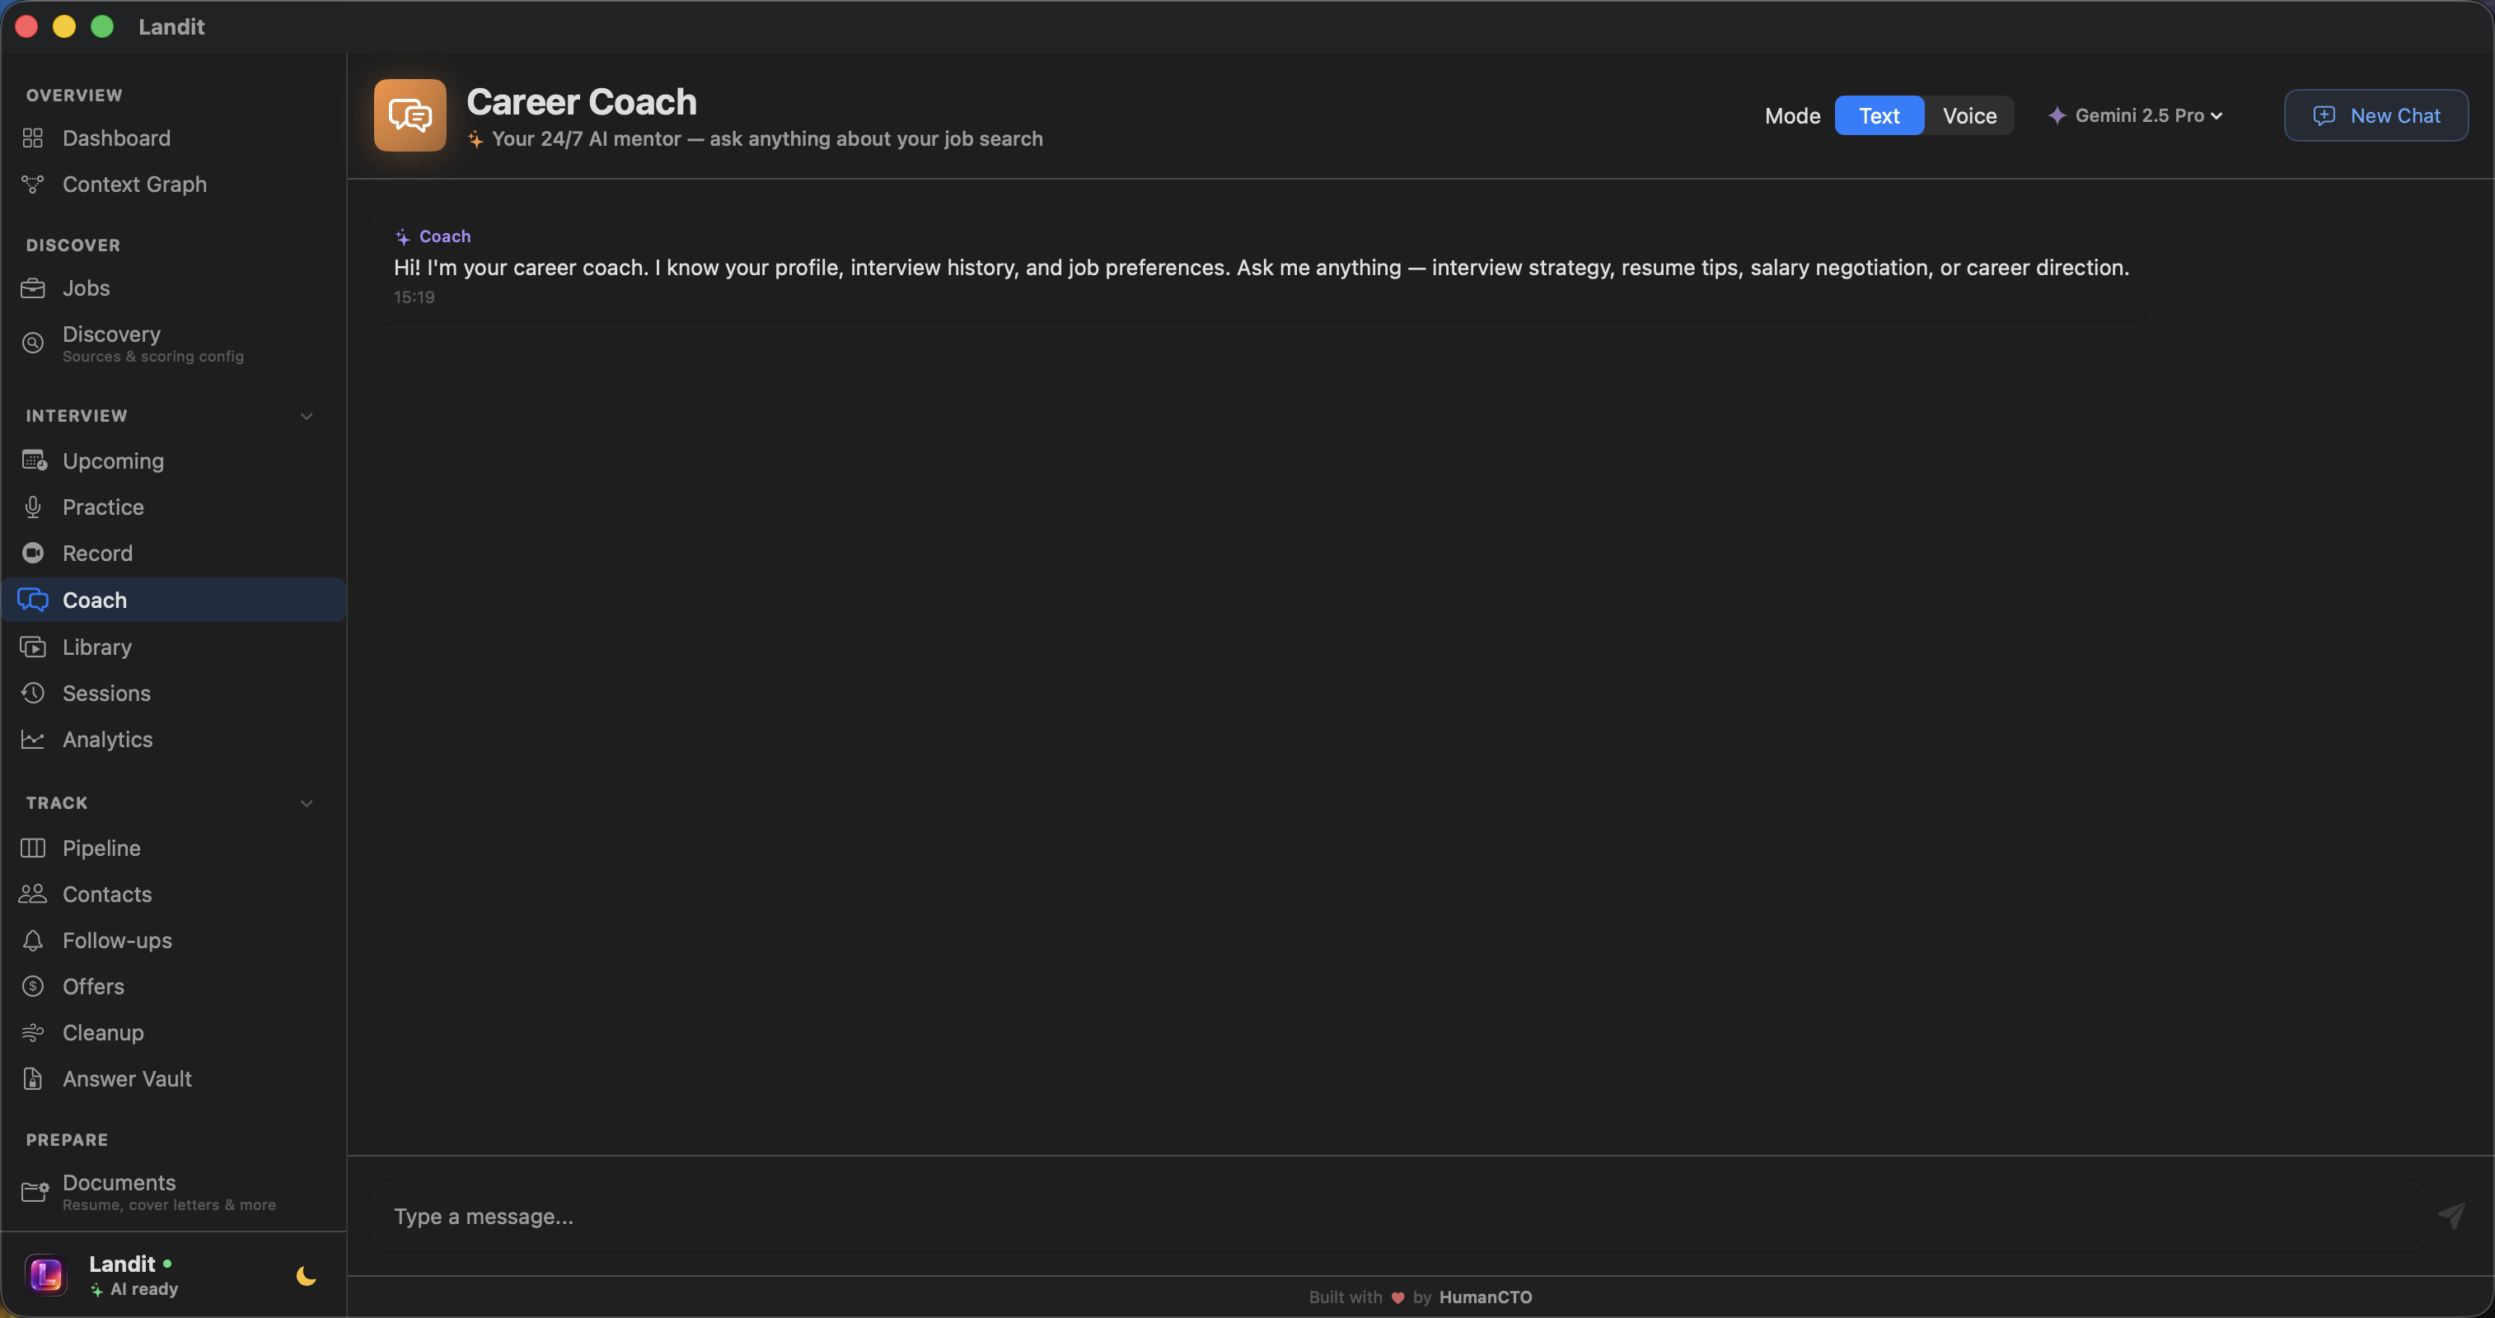The width and height of the screenshot is (2495, 1318).
Task: Open the Dashboard from sidebar
Action: pos(117,138)
